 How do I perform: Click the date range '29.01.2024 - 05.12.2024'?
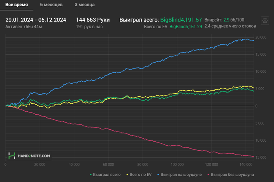click(36, 20)
